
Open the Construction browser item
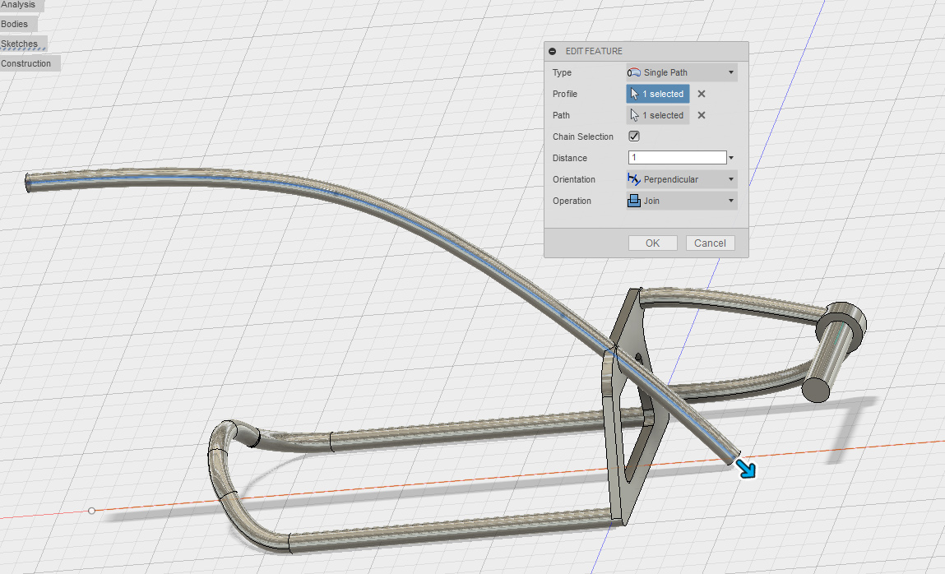tap(26, 63)
